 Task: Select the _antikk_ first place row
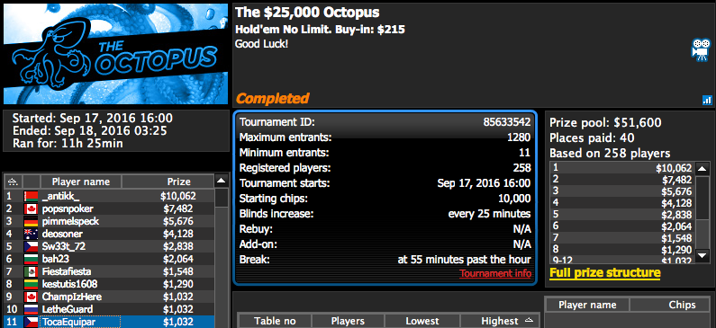point(109,196)
